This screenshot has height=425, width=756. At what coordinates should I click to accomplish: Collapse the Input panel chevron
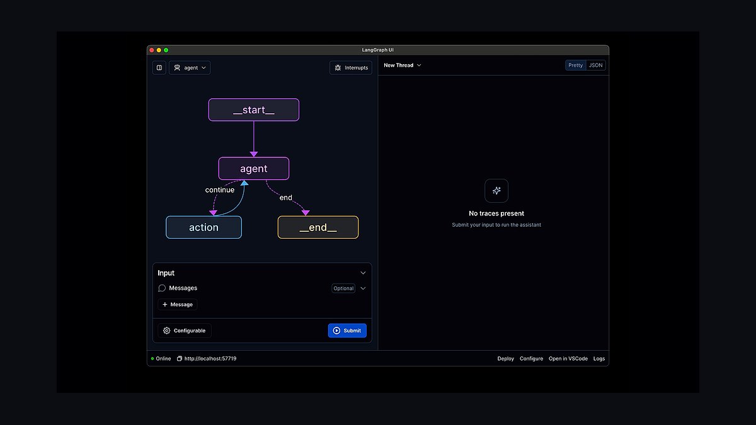pyautogui.click(x=363, y=273)
